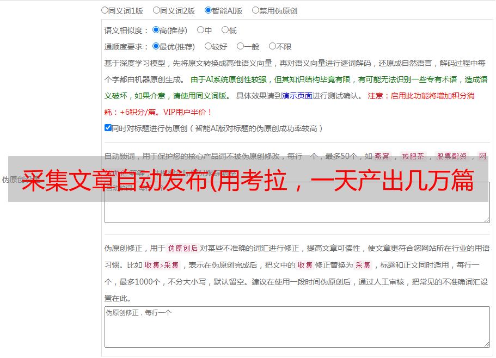Click the 燕窝 example keyword tag
Screen dimensions: 496x358
point(382,156)
